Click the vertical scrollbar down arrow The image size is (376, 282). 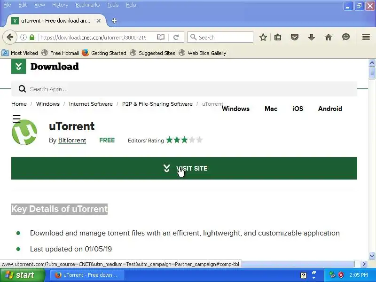pyautogui.click(x=372, y=256)
